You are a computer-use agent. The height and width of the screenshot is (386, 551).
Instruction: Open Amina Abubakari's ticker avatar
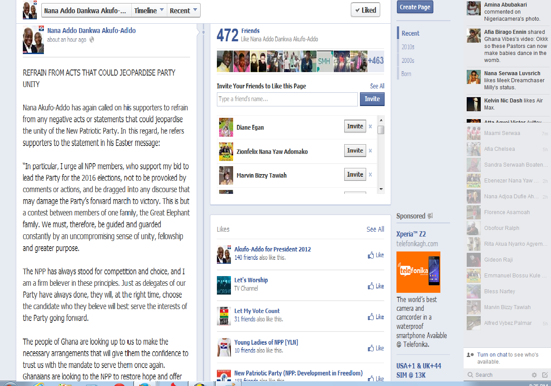pyautogui.click(x=474, y=8)
